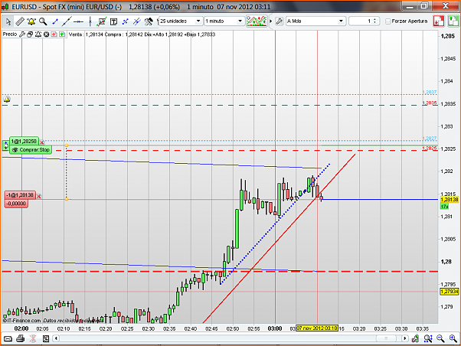Click the yellow 1,28138 price tag

pos(450,200)
